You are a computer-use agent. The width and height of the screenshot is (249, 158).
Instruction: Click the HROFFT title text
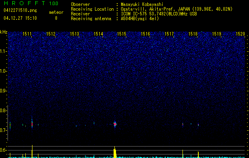(22, 4)
